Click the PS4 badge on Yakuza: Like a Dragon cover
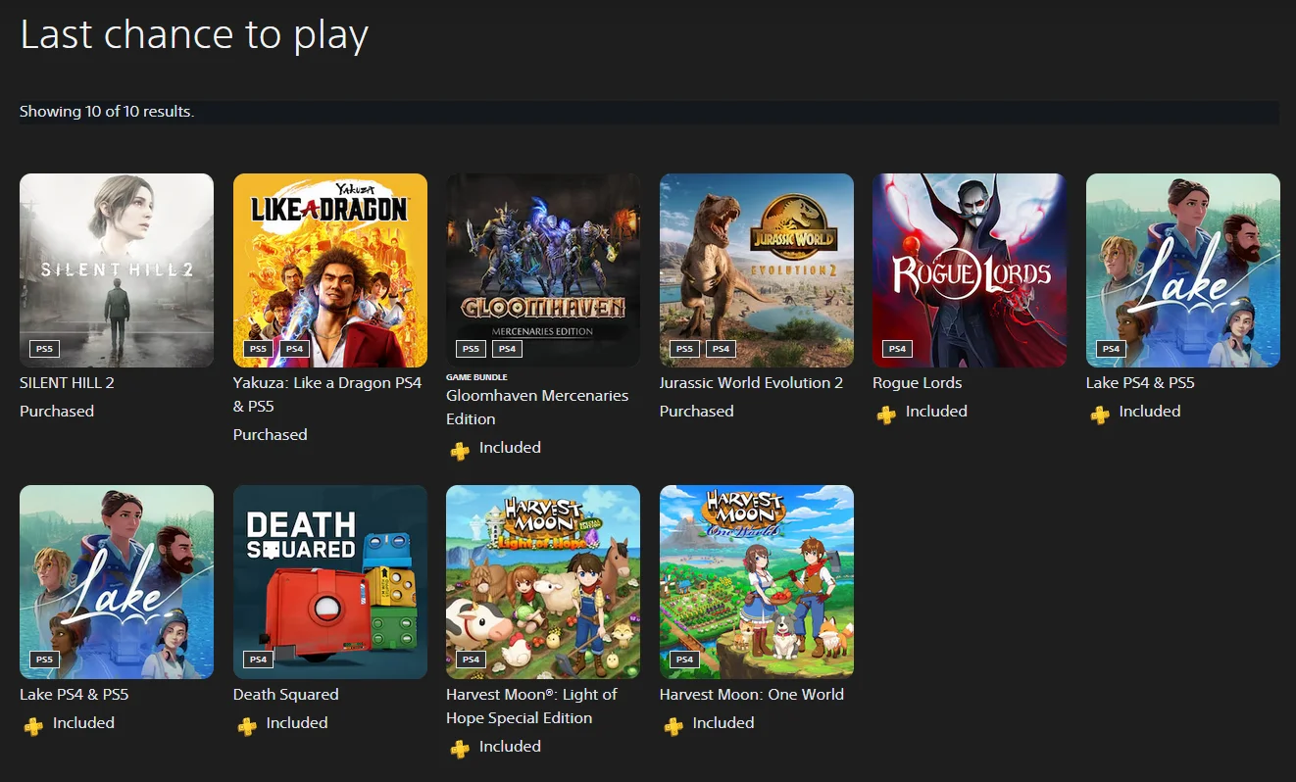 coord(293,349)
